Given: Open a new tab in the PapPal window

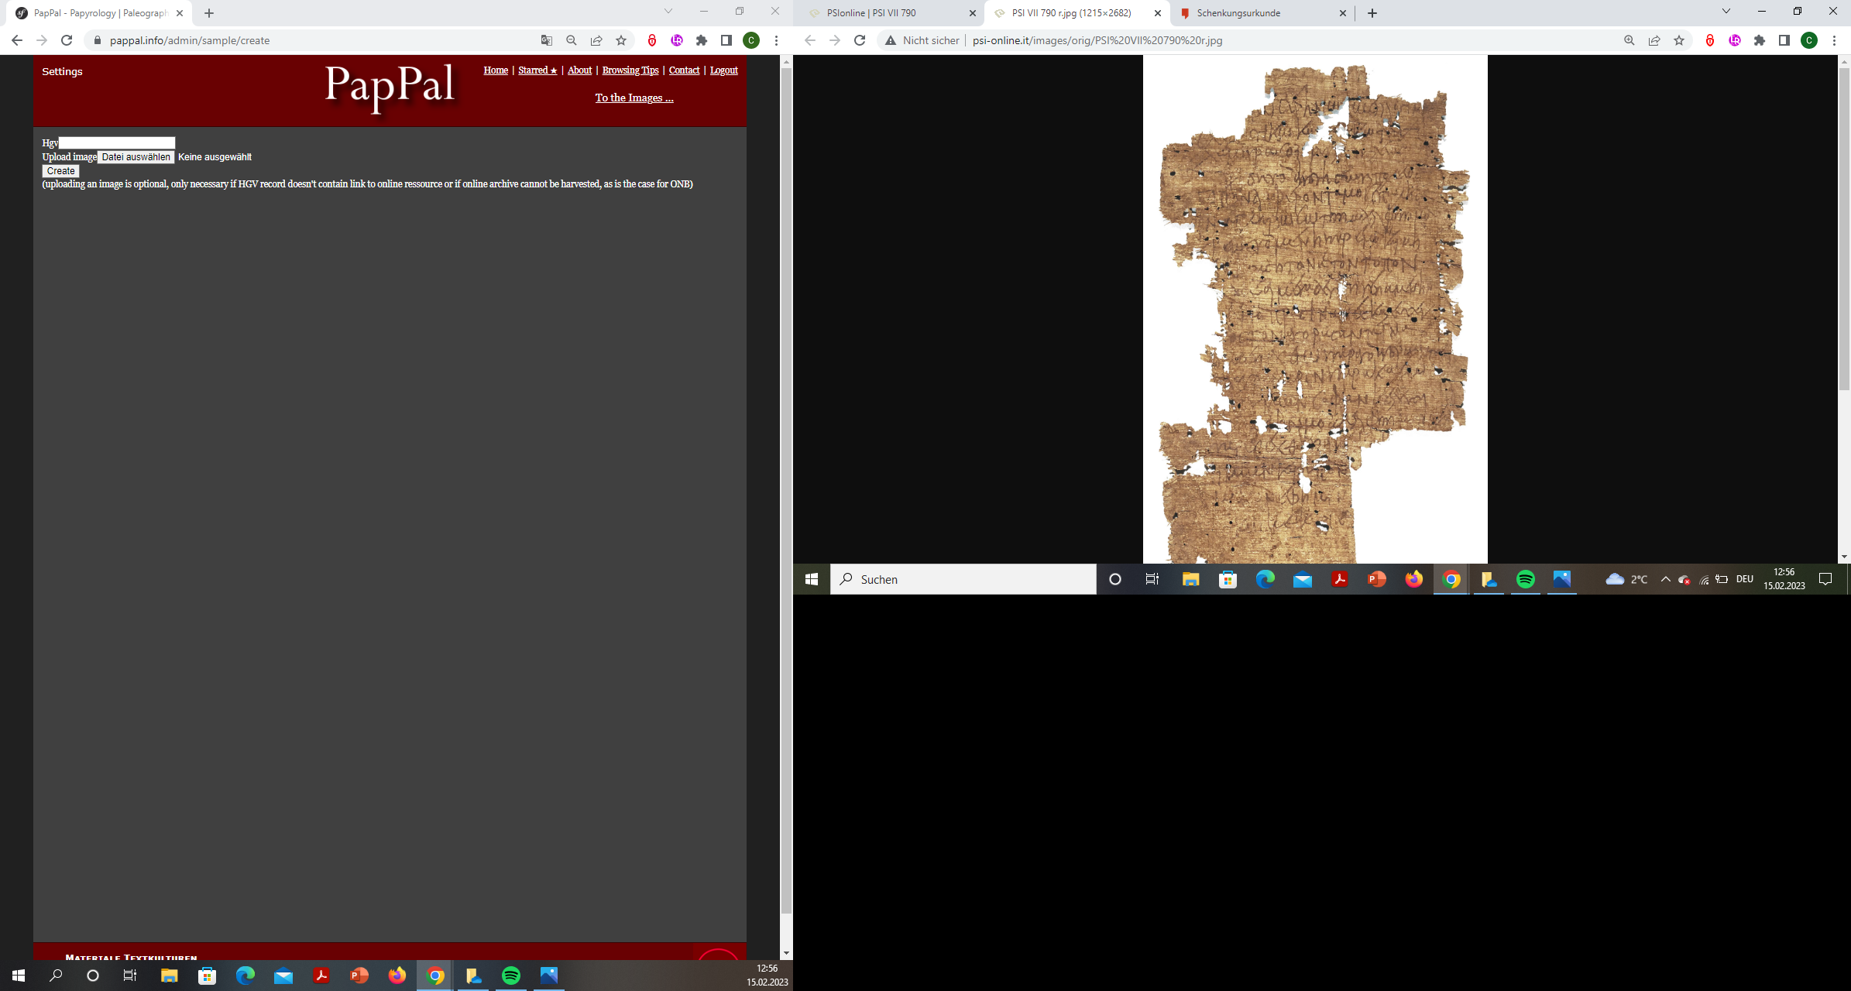Looking at the screenshot, I should (209, 13).
